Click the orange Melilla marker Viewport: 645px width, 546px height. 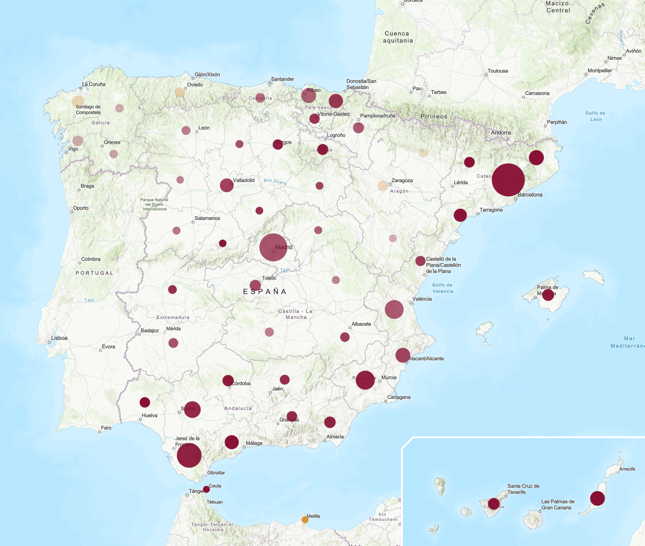tap(305, 520)
